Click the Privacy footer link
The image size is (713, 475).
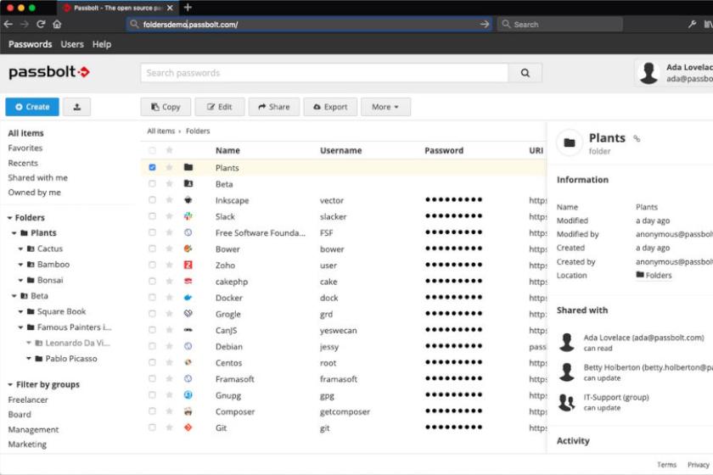[x=698, y=465]
